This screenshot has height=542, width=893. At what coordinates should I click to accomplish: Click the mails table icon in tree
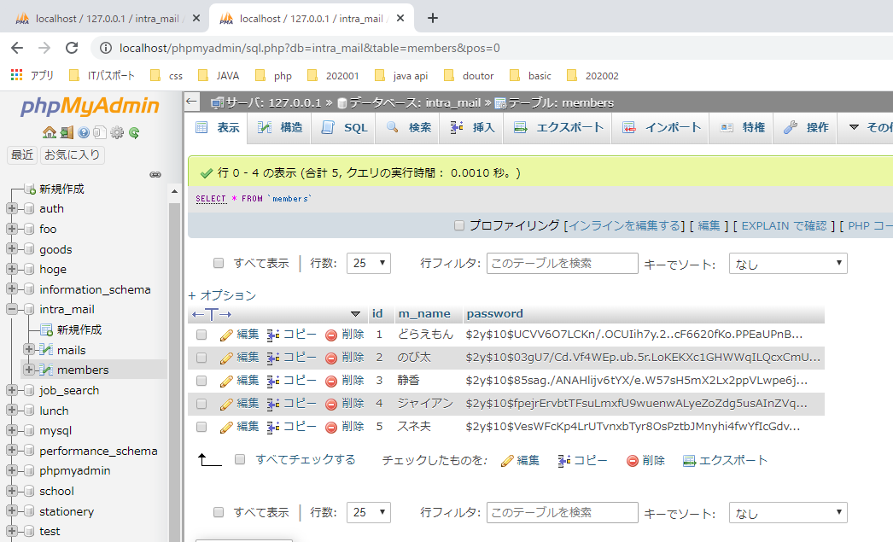(46, 350)
